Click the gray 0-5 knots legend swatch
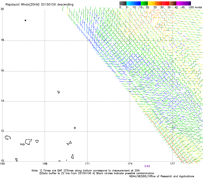Viewport: 203px width, 178px height. click(123, 3)
